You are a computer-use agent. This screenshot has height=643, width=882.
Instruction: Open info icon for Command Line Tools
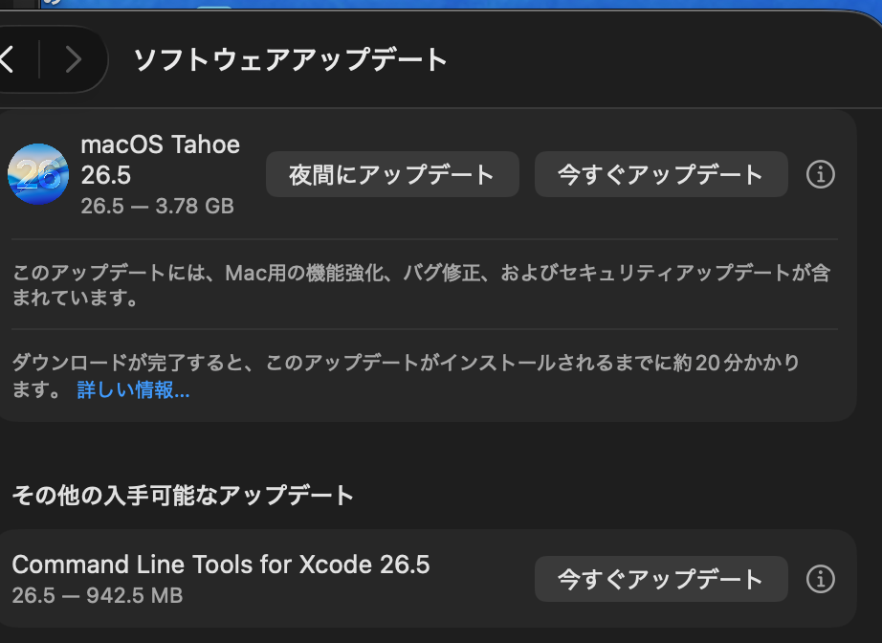tap(820, 579)
